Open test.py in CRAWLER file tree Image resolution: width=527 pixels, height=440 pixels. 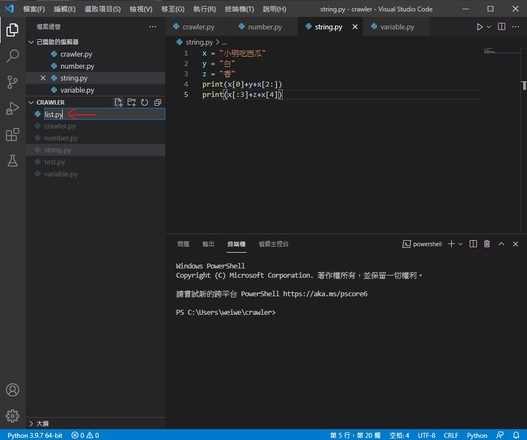pos(95,162)
